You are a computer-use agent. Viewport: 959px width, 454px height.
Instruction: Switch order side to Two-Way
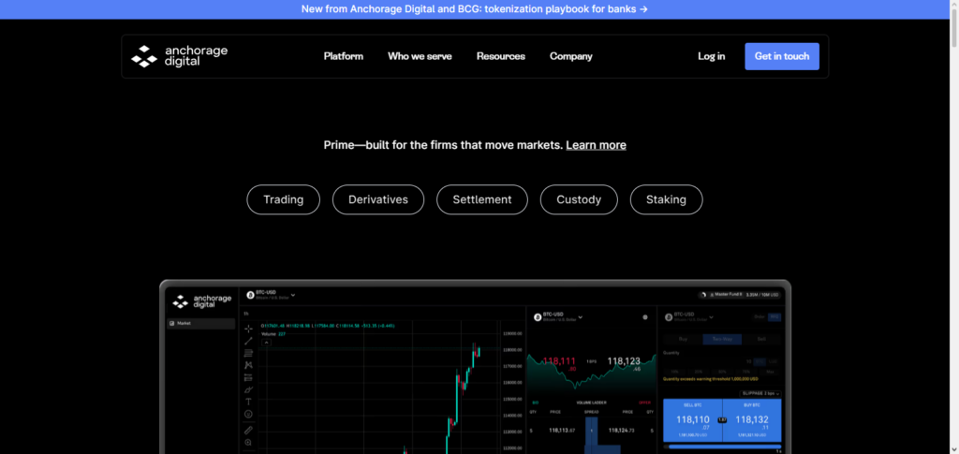722,339
